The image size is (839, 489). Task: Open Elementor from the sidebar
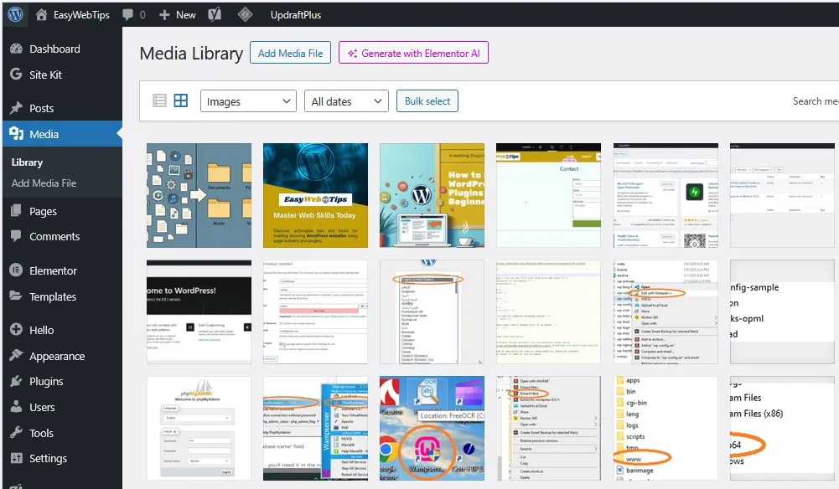point(53,270)
